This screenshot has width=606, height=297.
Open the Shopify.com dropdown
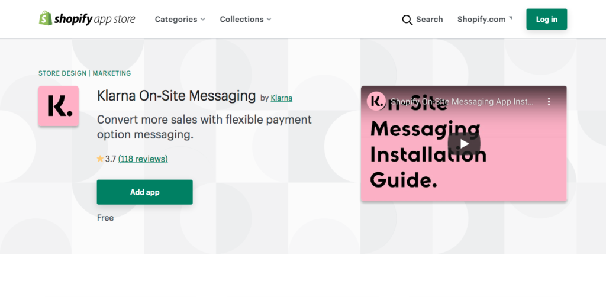[485, 20]
